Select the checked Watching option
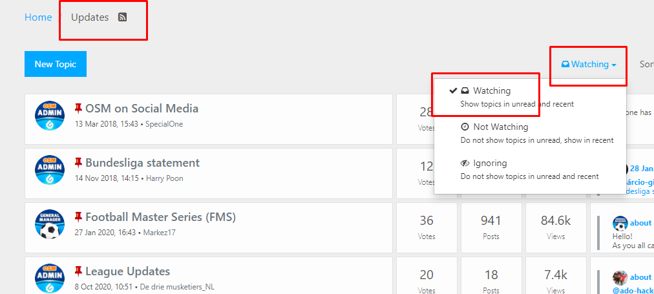 pos(530,97)
